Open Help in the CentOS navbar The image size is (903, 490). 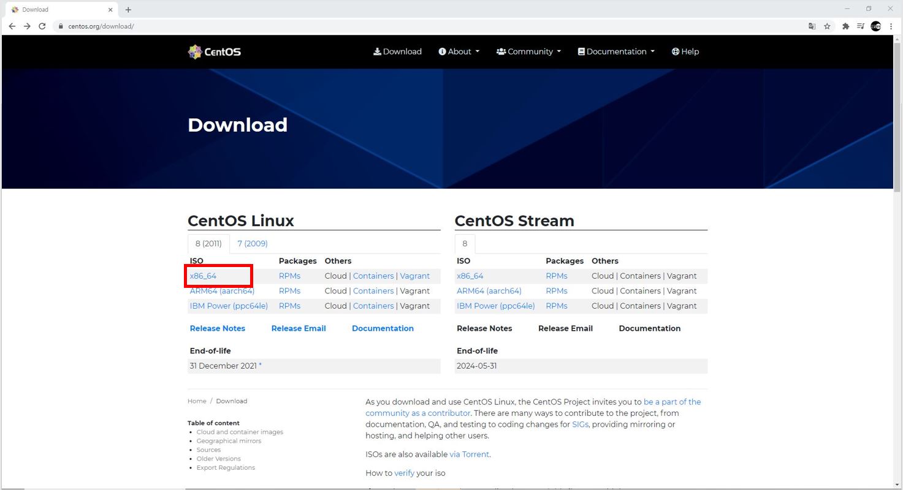click(685, 51)
